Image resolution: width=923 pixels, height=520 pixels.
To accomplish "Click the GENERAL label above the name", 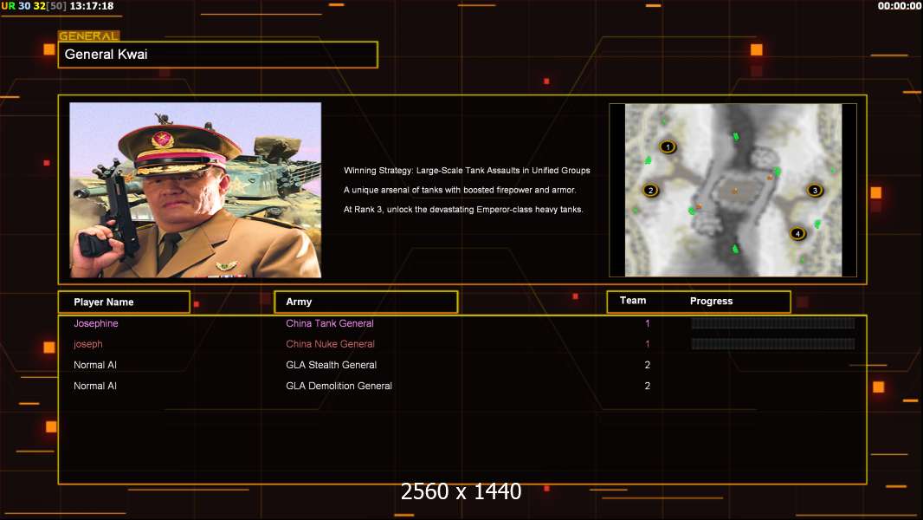I will (89, 36).
